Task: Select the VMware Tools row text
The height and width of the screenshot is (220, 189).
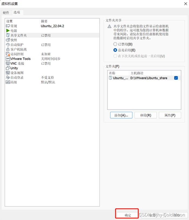Action: coord(21,59)
